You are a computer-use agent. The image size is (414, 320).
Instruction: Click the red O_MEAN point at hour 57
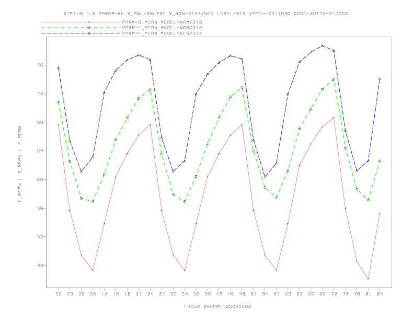tap(277, 270)
